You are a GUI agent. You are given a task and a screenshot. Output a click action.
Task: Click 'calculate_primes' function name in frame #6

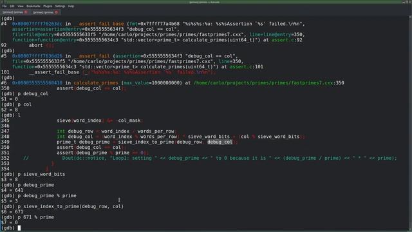(x=96, y=83)
